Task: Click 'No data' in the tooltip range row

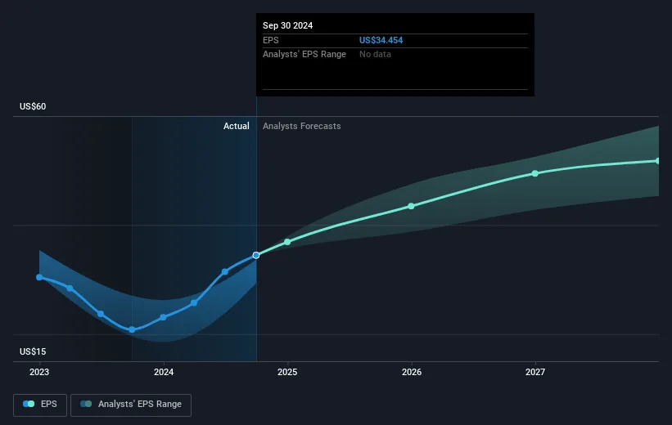Action: pos(375,54)
